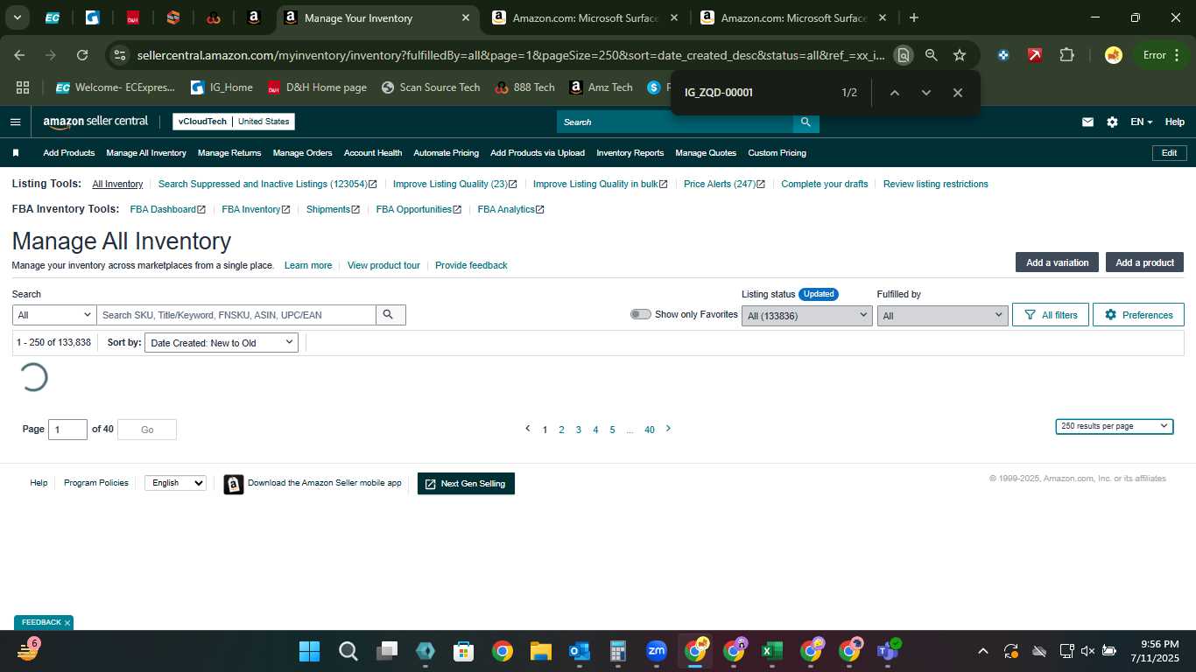Download the Amazon Seller mobile app link
This screenshot has width=1196, height=672.
325,483
